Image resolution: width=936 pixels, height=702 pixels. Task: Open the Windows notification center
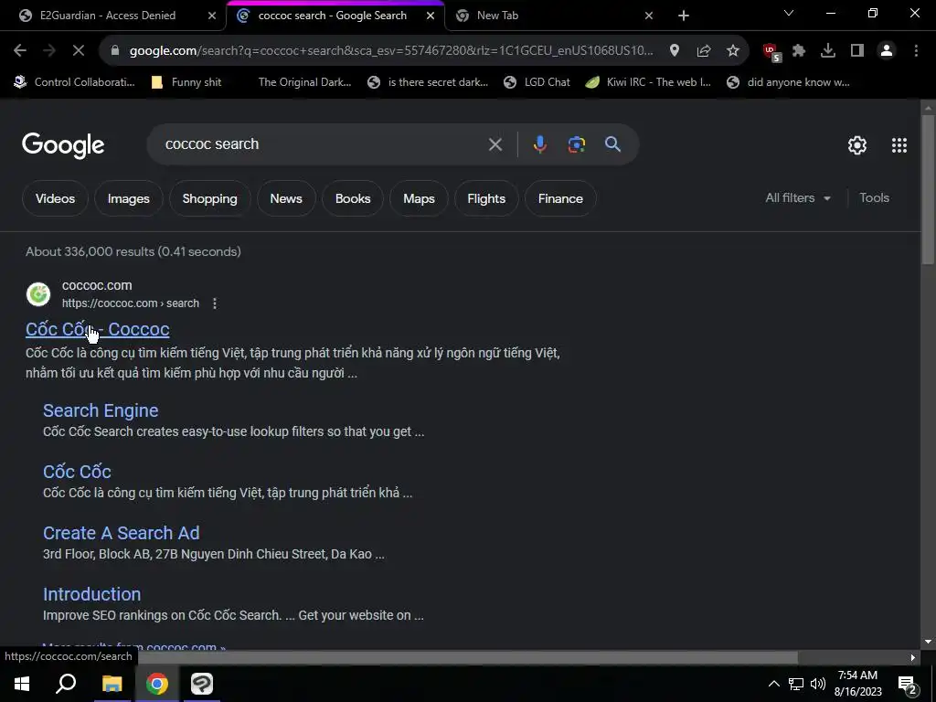pyautogui.click(x=908, y=685)
